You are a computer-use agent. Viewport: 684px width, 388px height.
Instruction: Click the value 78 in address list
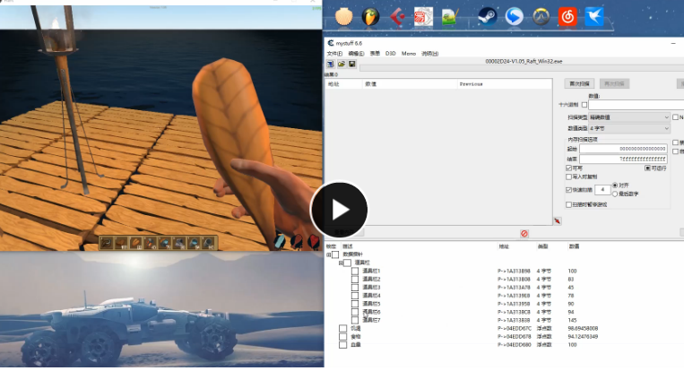point(570,296)
